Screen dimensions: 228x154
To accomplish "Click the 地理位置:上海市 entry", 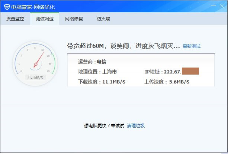I will coord(97,72).
